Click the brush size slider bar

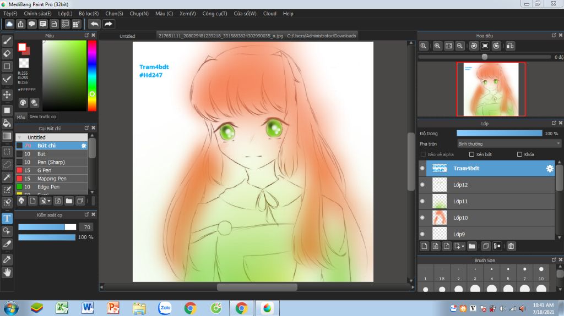(47, 227)
